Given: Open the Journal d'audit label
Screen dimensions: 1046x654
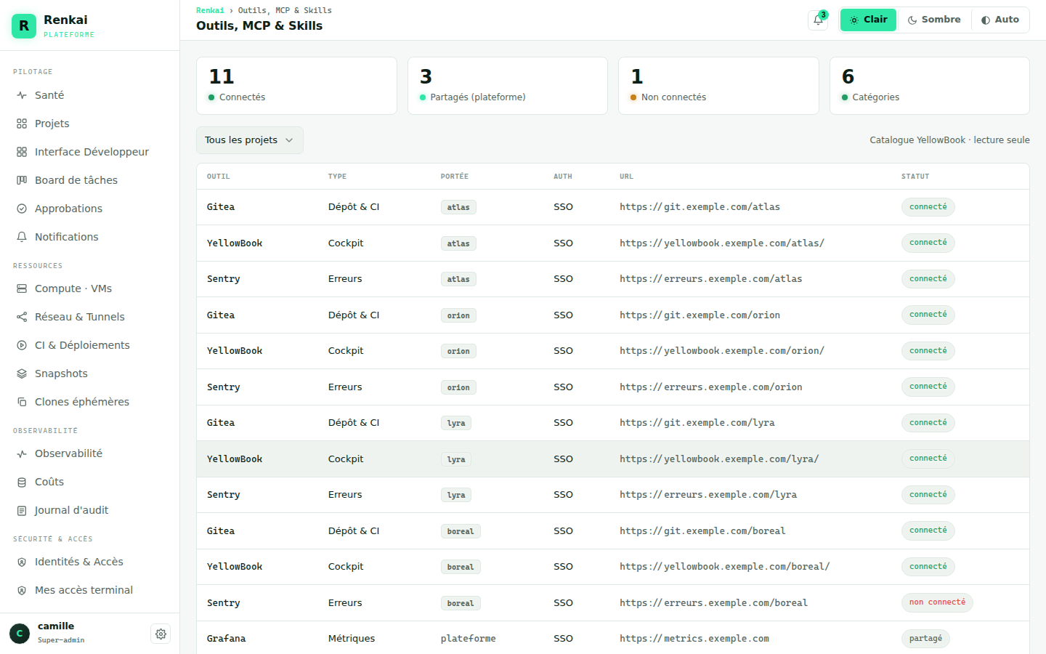Looking at the screenshot, I should coord(71,510).
